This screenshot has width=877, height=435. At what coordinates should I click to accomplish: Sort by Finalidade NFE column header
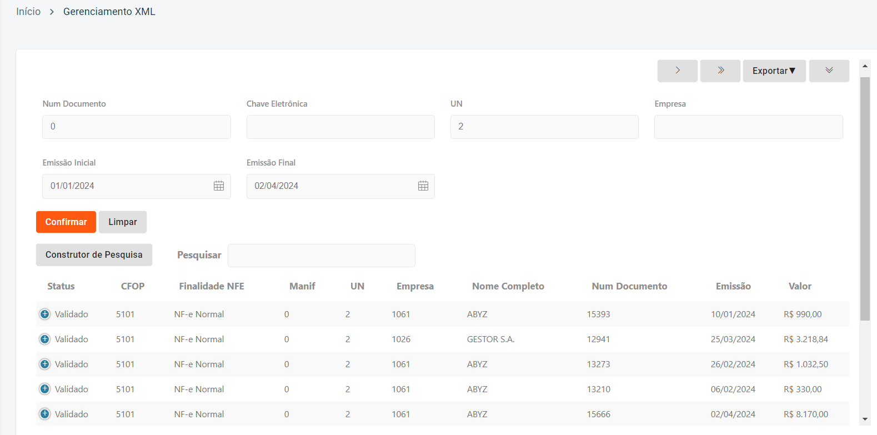(212, 287)
